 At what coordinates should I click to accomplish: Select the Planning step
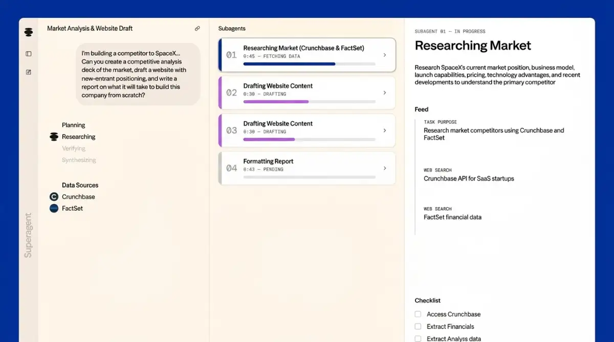74,125
